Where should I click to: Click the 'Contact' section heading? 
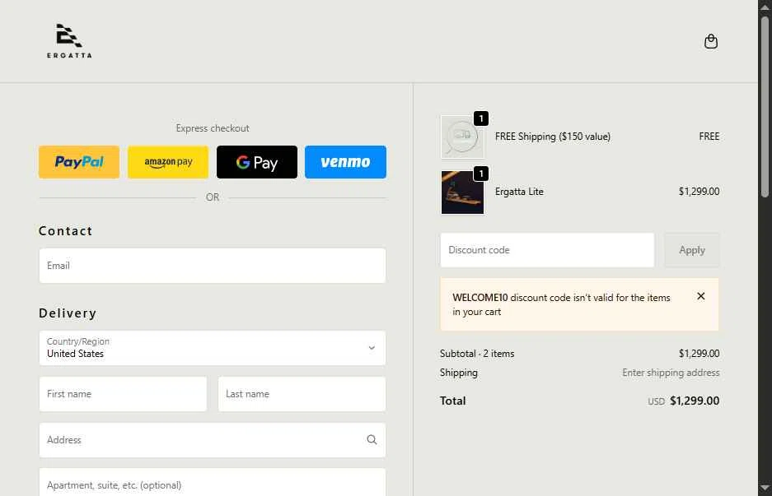tap(65, 230)
